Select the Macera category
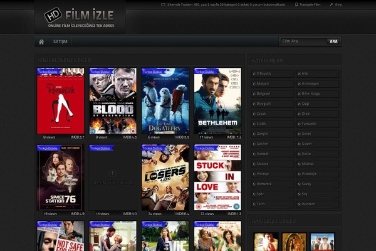376x251 pixels. click(x=273, y=164)
